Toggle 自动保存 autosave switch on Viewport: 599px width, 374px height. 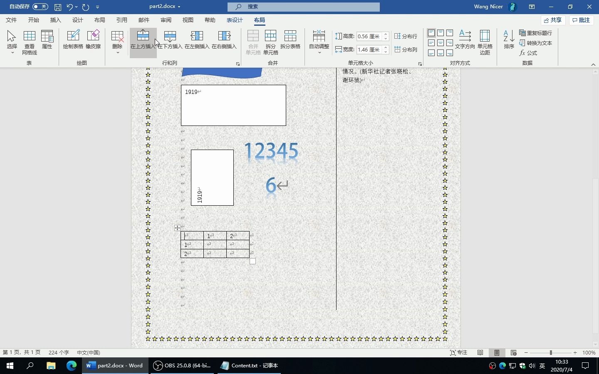click(40, 7)
